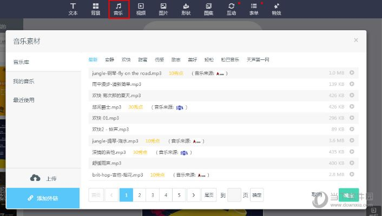The height and width of the screenshot is (216, 382).
Task: Click music source logo on 悠闲爵士.mp3 row
Action: click(x=180, y=107)
